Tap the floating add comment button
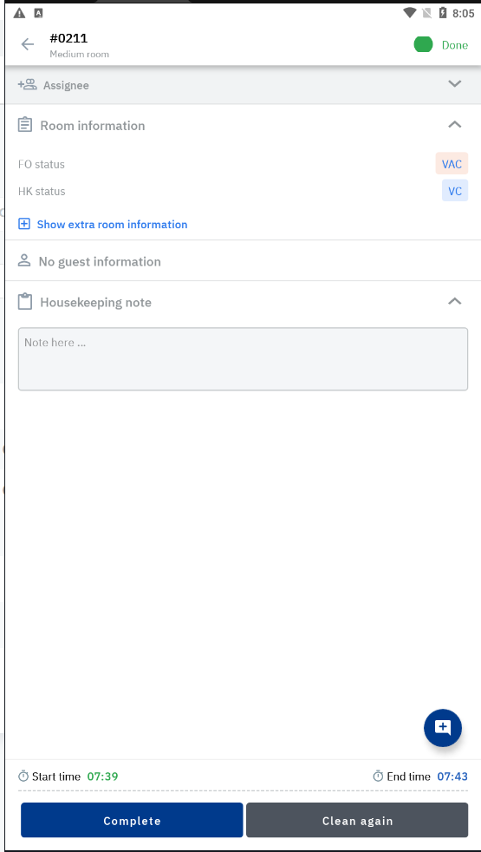Image resolution: width=481 pixels, height=852 pixels. pos(443,728)
